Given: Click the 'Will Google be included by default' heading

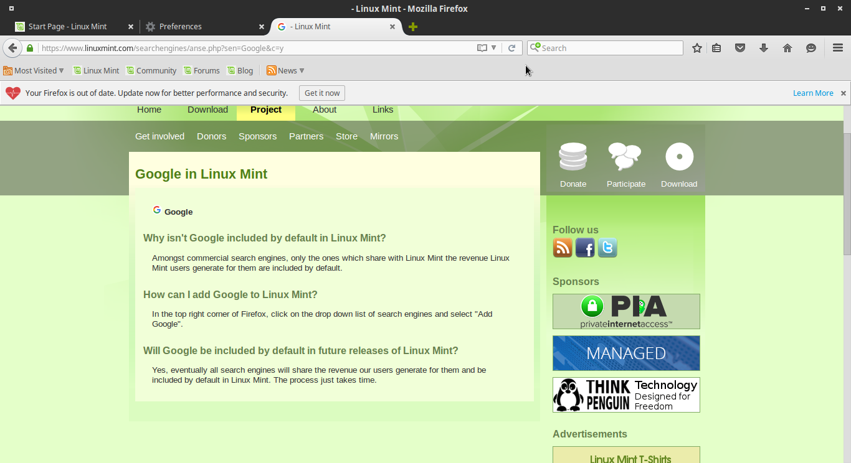Looking at the screenshot, I should coord(301,350).
